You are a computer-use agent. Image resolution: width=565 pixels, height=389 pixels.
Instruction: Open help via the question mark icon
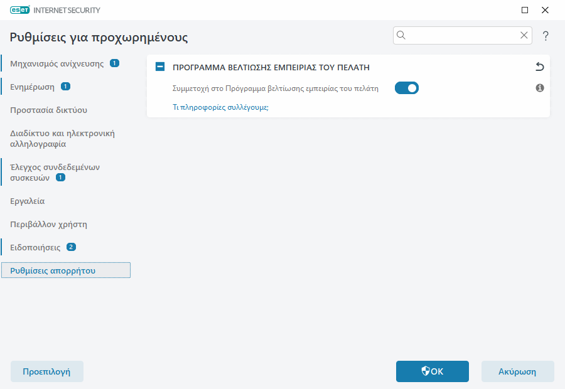[545, 36]
